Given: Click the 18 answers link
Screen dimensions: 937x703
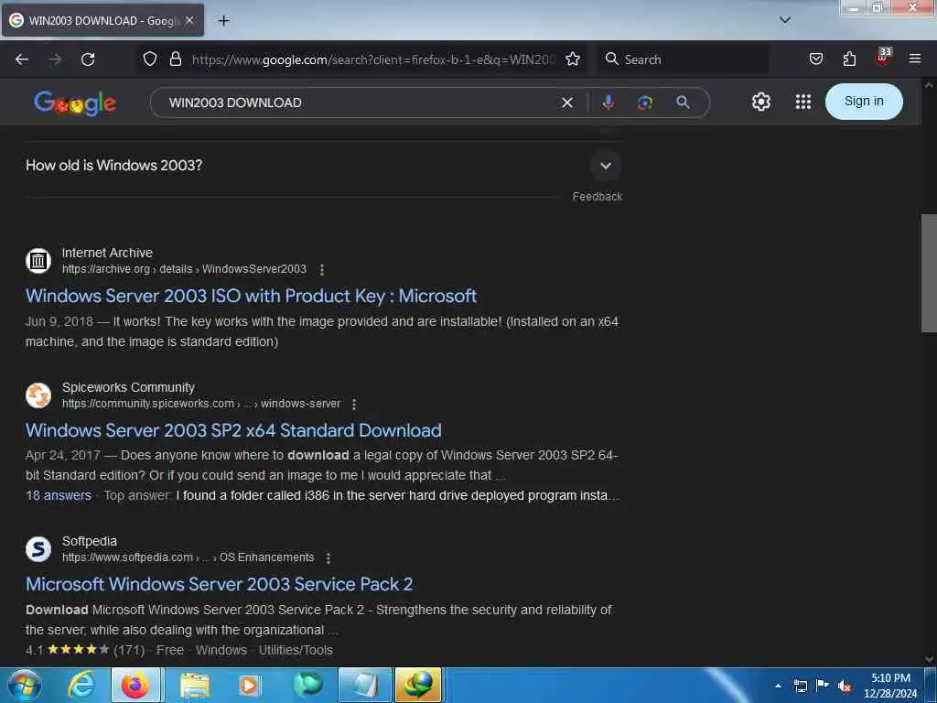Looking at the screenshot, I should click(x=59, y=495).
